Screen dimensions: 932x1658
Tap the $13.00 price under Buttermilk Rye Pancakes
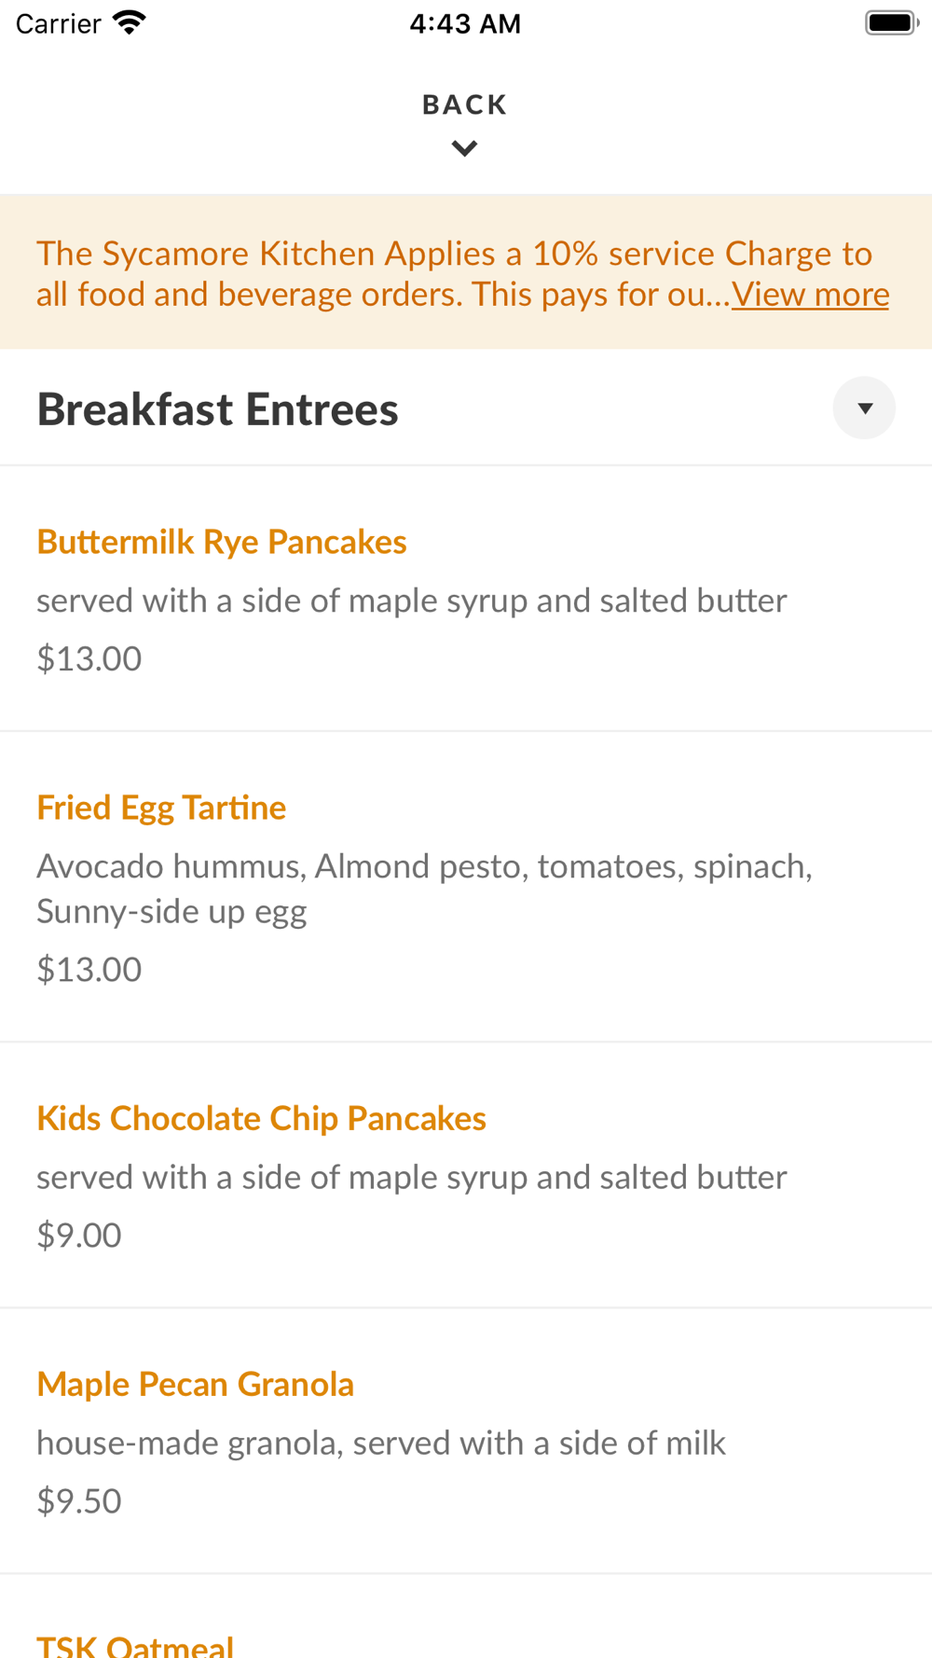coord(89,658)
